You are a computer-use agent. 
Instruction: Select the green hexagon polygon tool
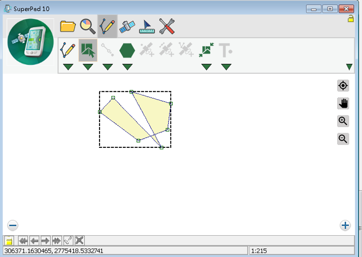[127, 50]
